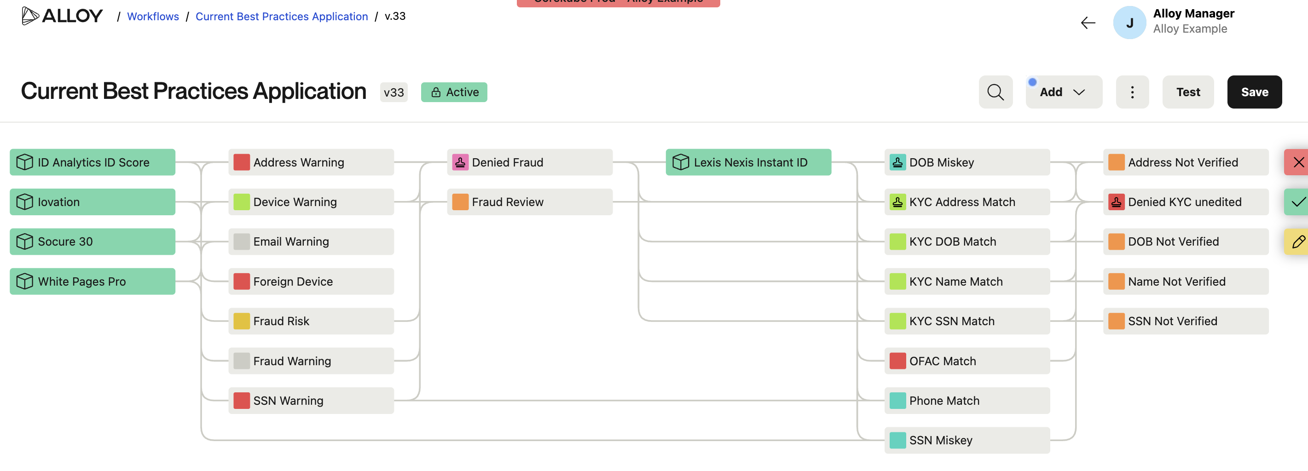
Task: Open the Alloy Manager account avatar
Action: click(1129, 23)
